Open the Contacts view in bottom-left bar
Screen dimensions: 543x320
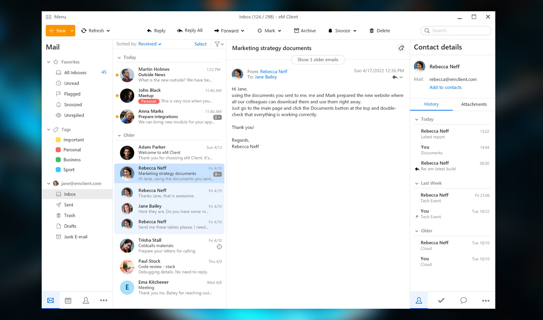click(86, 300)
